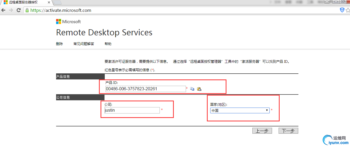
Task: Click the blue shield extension icon
Action: click(x=342, y=10)
